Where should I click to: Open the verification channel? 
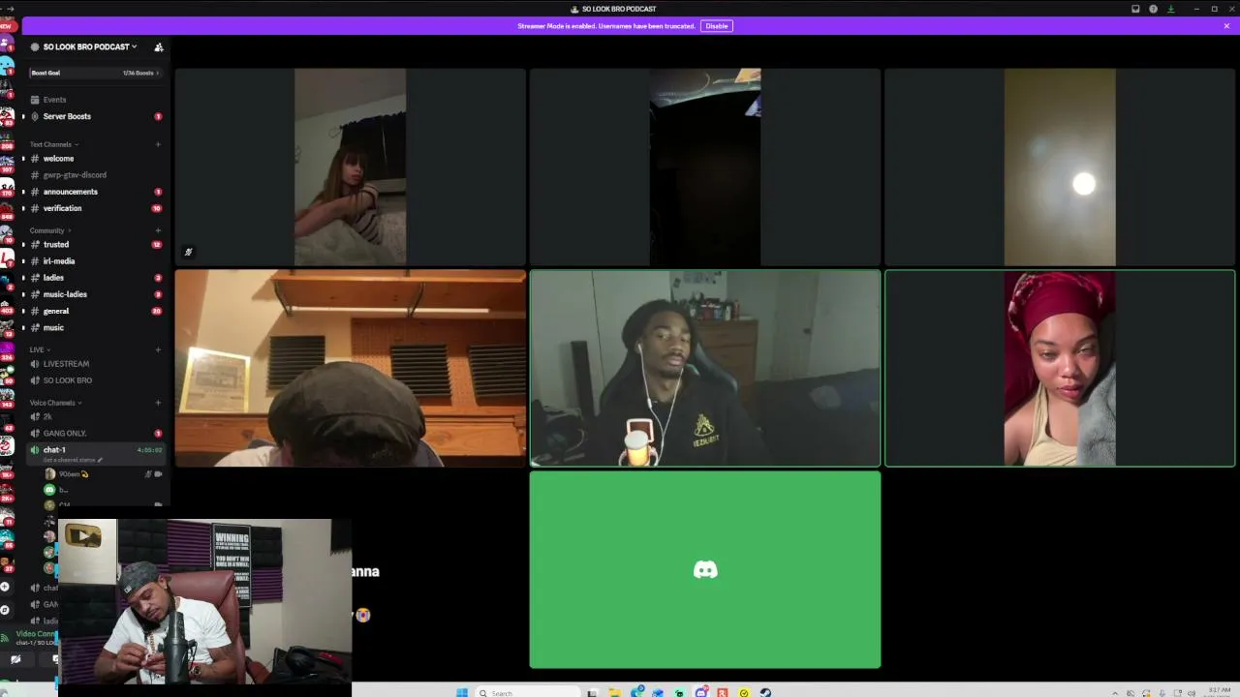(95, 208)
